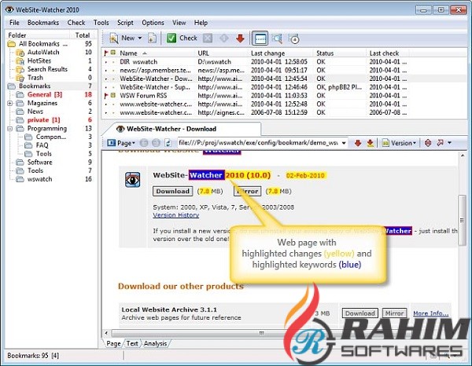Click the greyed diamond toolbar icon
Screen dimensions: 472x366
[223, 38]
